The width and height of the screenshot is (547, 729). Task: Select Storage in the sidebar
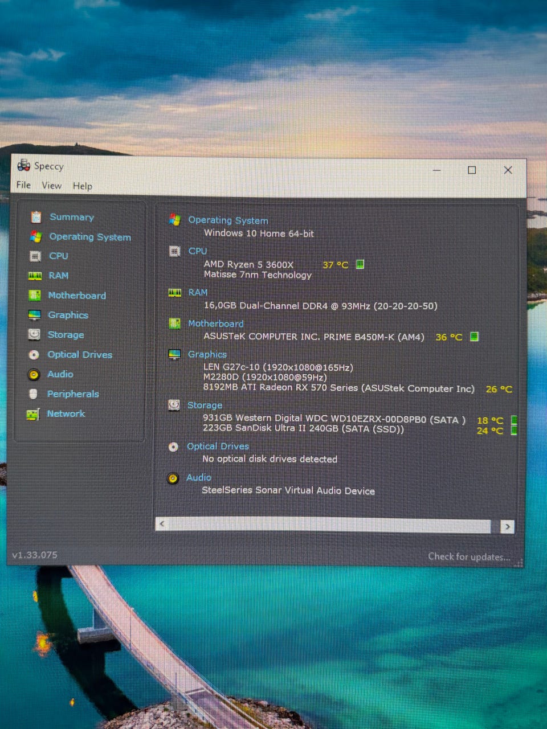(x=66, y=335)
